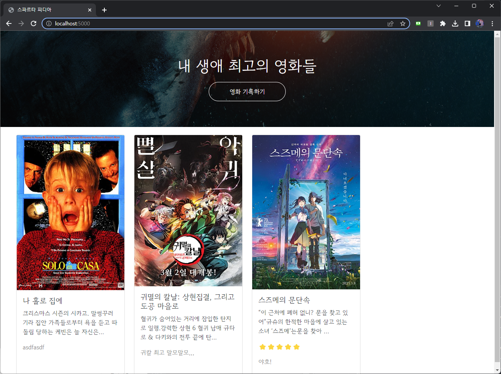The height and width of the screenshot is (374, 501).
Task: Click the 영화 기록하기 button
Action: click(x=247, y=92)
